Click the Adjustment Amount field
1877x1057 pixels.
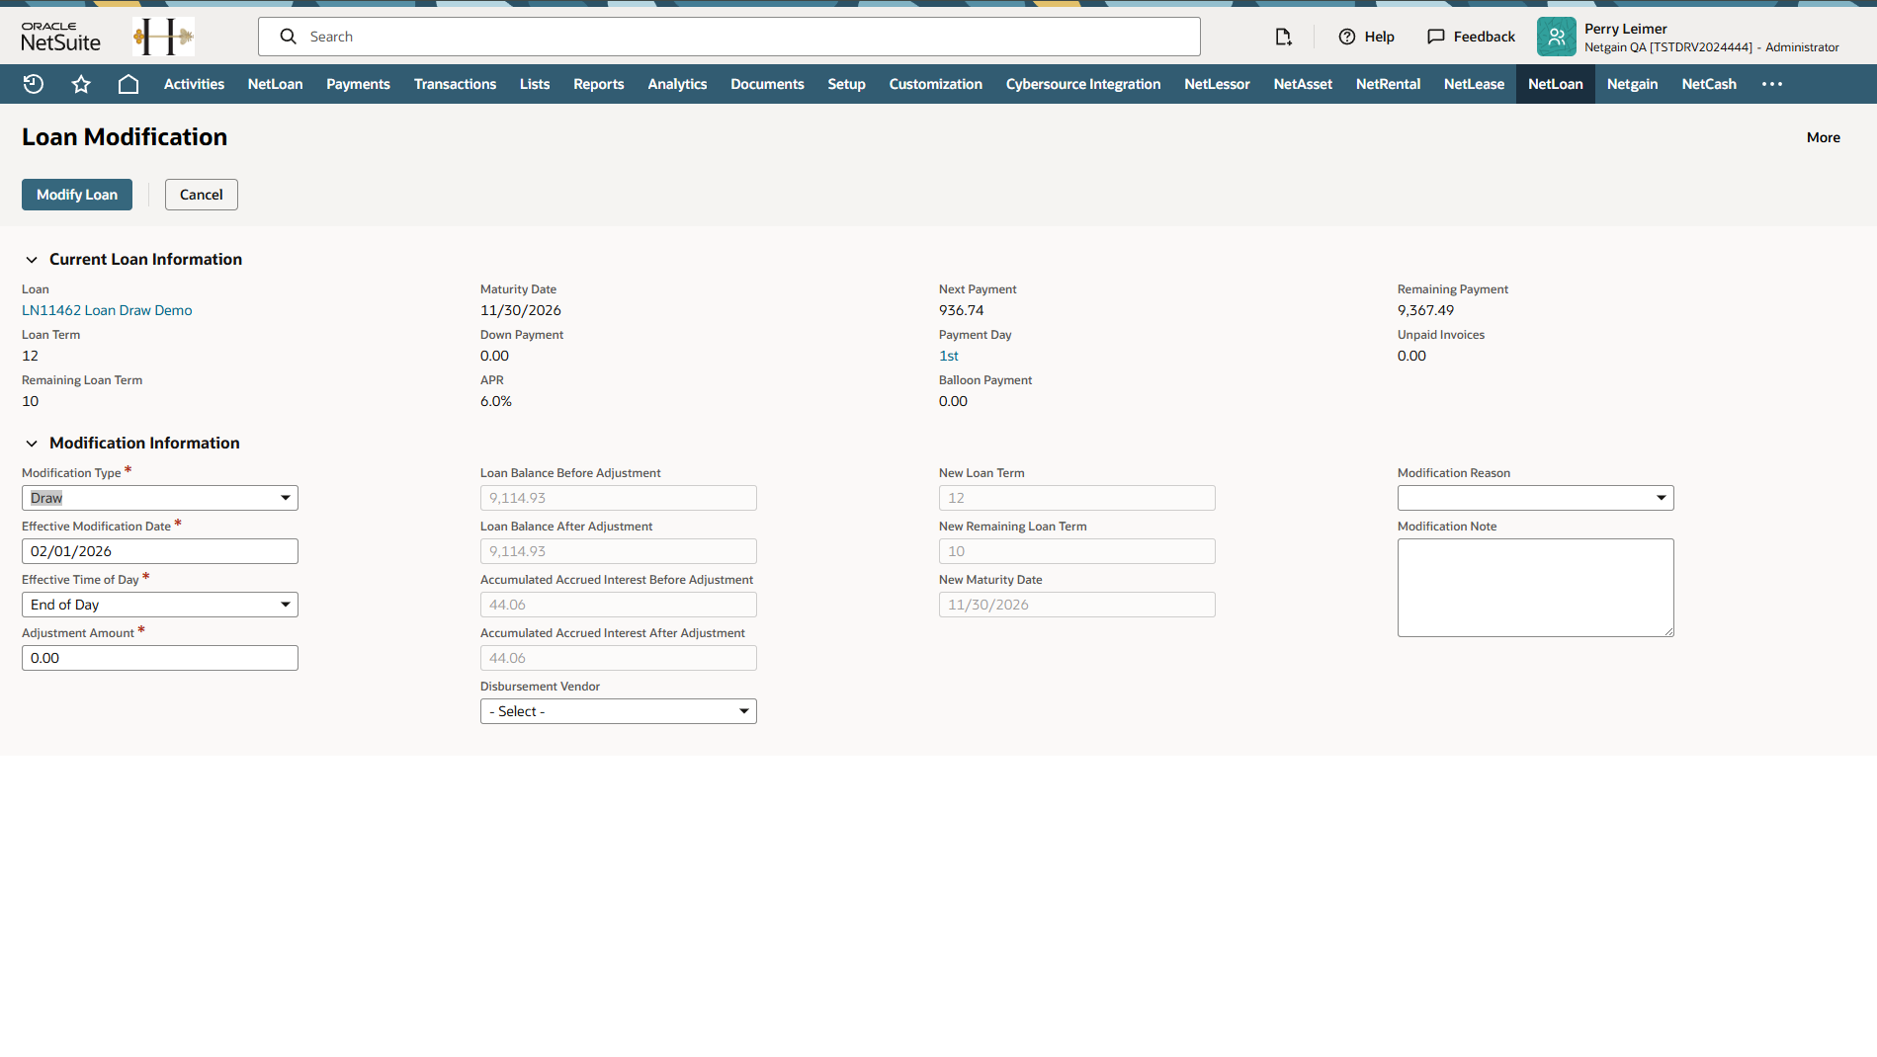[160, 658]
